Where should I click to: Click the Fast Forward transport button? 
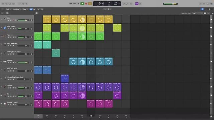pos(75,4)
